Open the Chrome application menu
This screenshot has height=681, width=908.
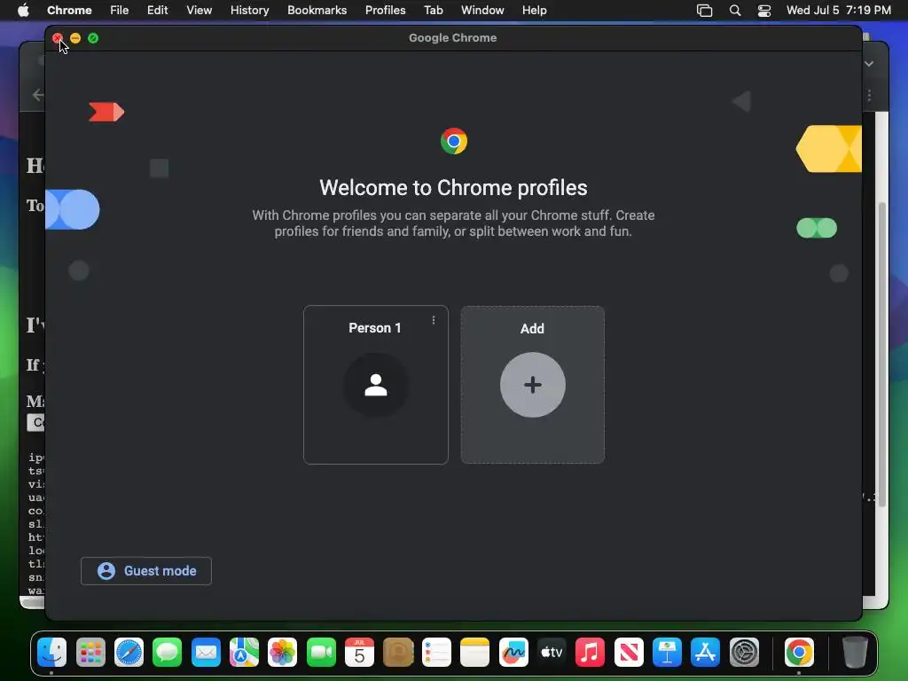[69, 11]
